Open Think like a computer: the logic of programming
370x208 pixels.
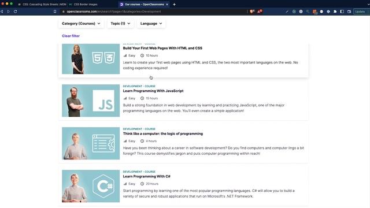163,133
